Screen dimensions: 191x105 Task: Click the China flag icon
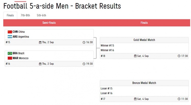tap(10, 32)
